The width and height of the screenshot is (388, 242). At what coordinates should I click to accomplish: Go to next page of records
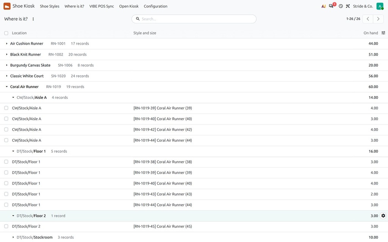(x=378, y=19)
